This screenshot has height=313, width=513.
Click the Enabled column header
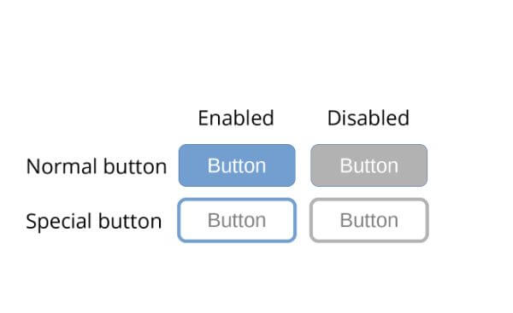pyautogui.click(x=236, y=118)
